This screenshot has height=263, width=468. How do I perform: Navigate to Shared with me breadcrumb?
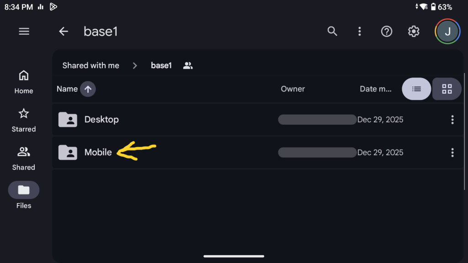pyautogui.click(x=90, y=65)
